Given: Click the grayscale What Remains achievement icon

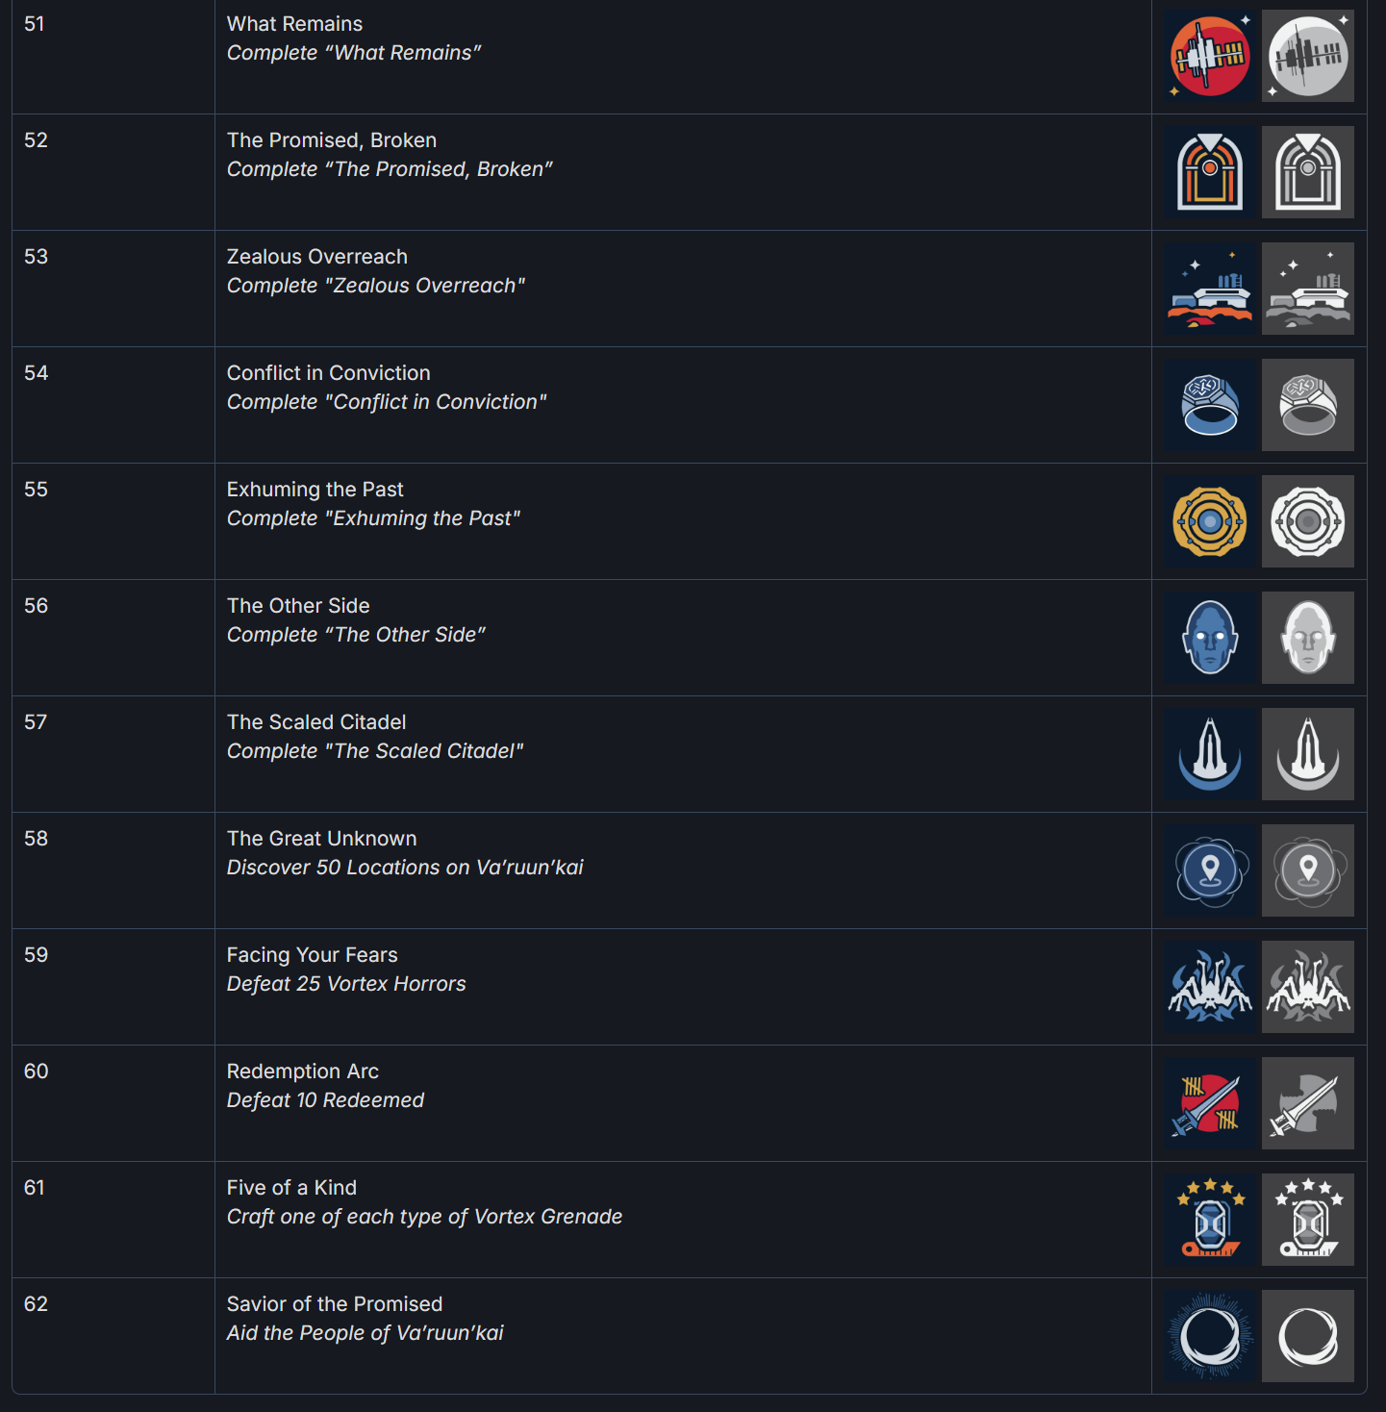Looking at the screenshot, I should click(1308, 56).
